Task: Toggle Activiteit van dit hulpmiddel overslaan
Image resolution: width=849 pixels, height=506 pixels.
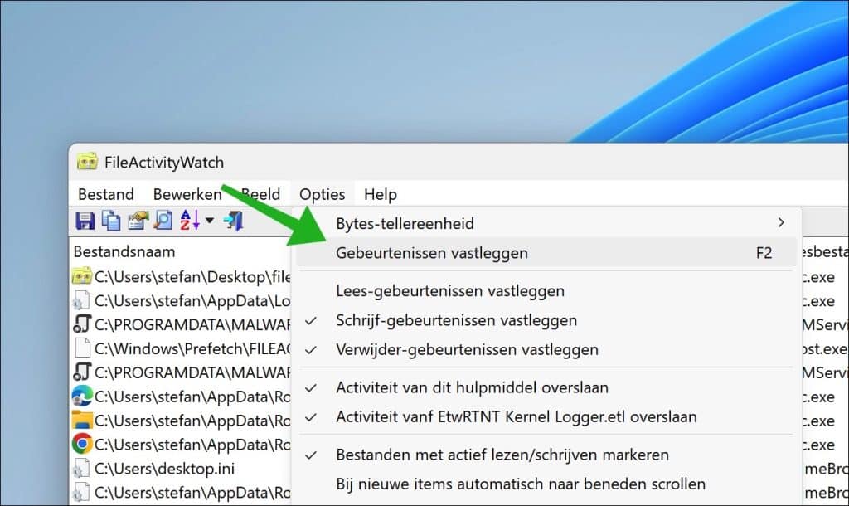Action: 547,387
